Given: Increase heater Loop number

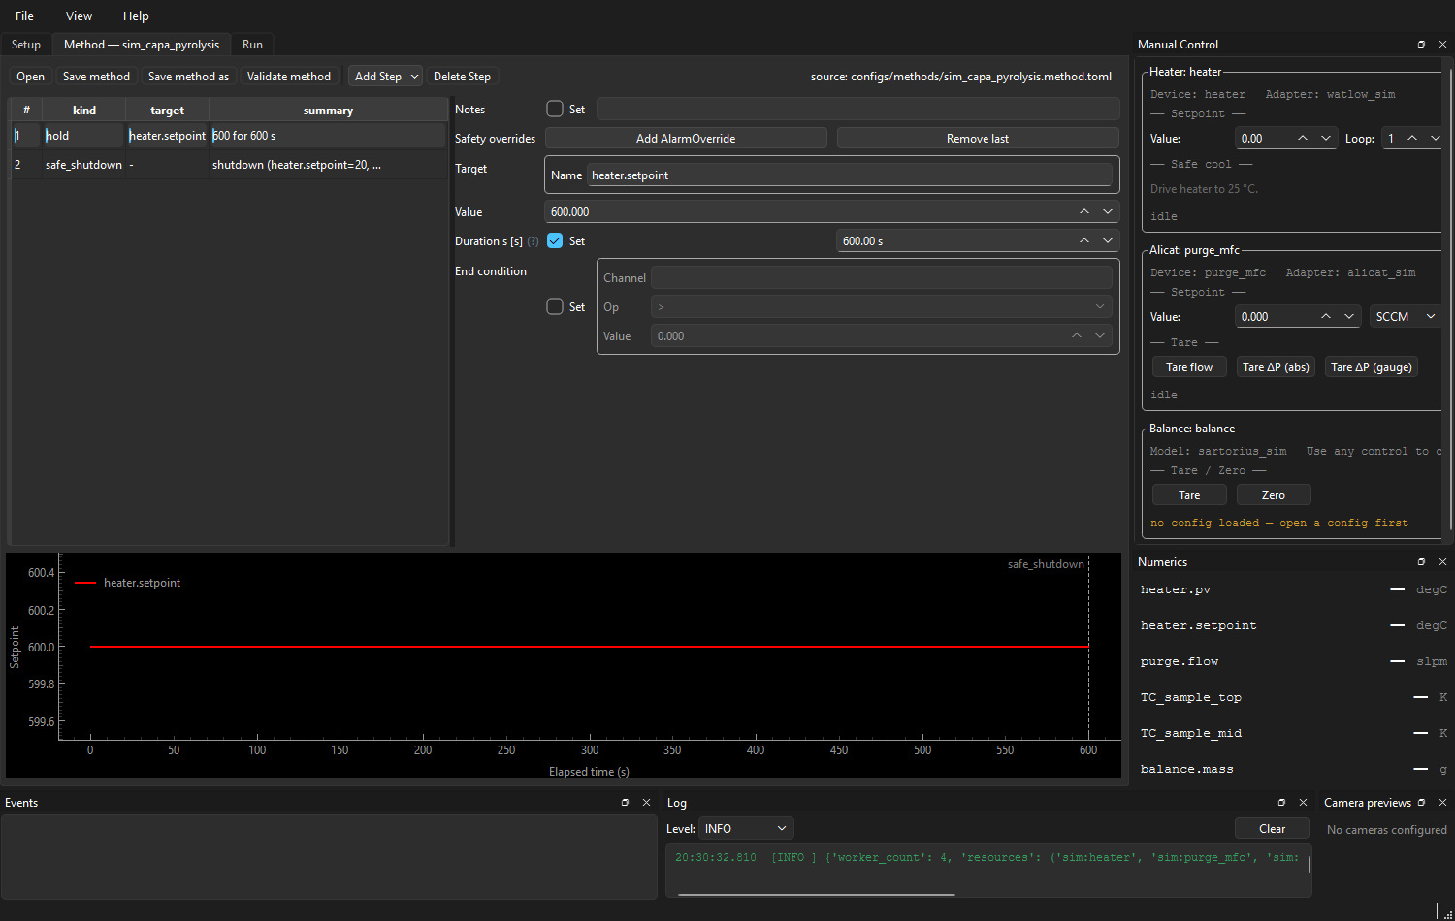Looking at the screenshot, I should click(1412, 138).
